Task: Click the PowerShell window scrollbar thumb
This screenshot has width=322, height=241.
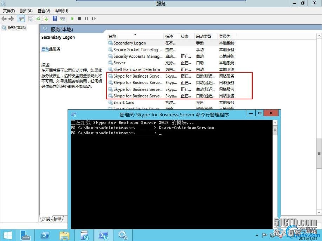Action: pyautogui.click(x=275, y=130)
